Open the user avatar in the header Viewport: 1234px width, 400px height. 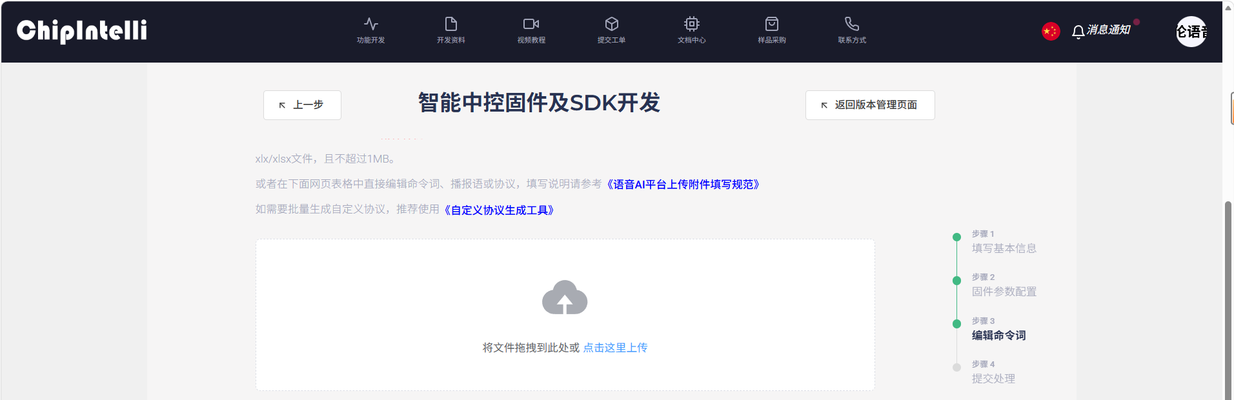pyautogui.click(x=1191, y=32)
